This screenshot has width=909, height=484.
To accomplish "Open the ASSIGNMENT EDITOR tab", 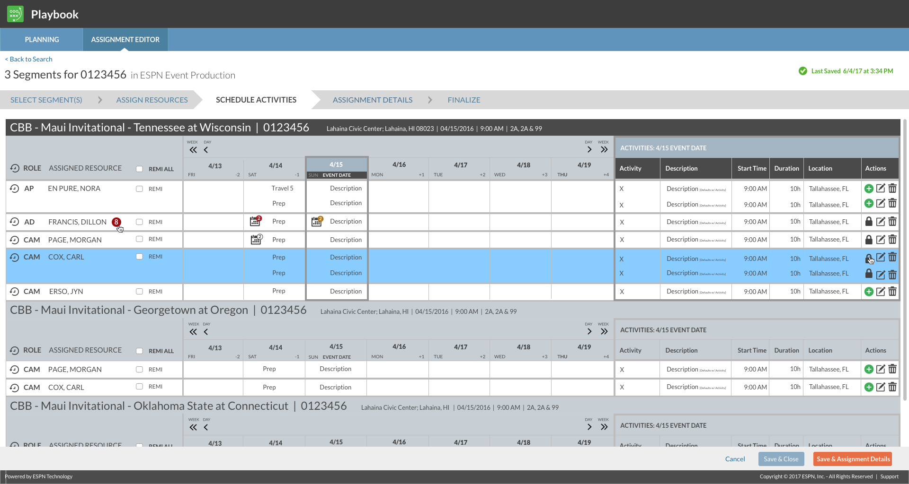I will point(125,40).
